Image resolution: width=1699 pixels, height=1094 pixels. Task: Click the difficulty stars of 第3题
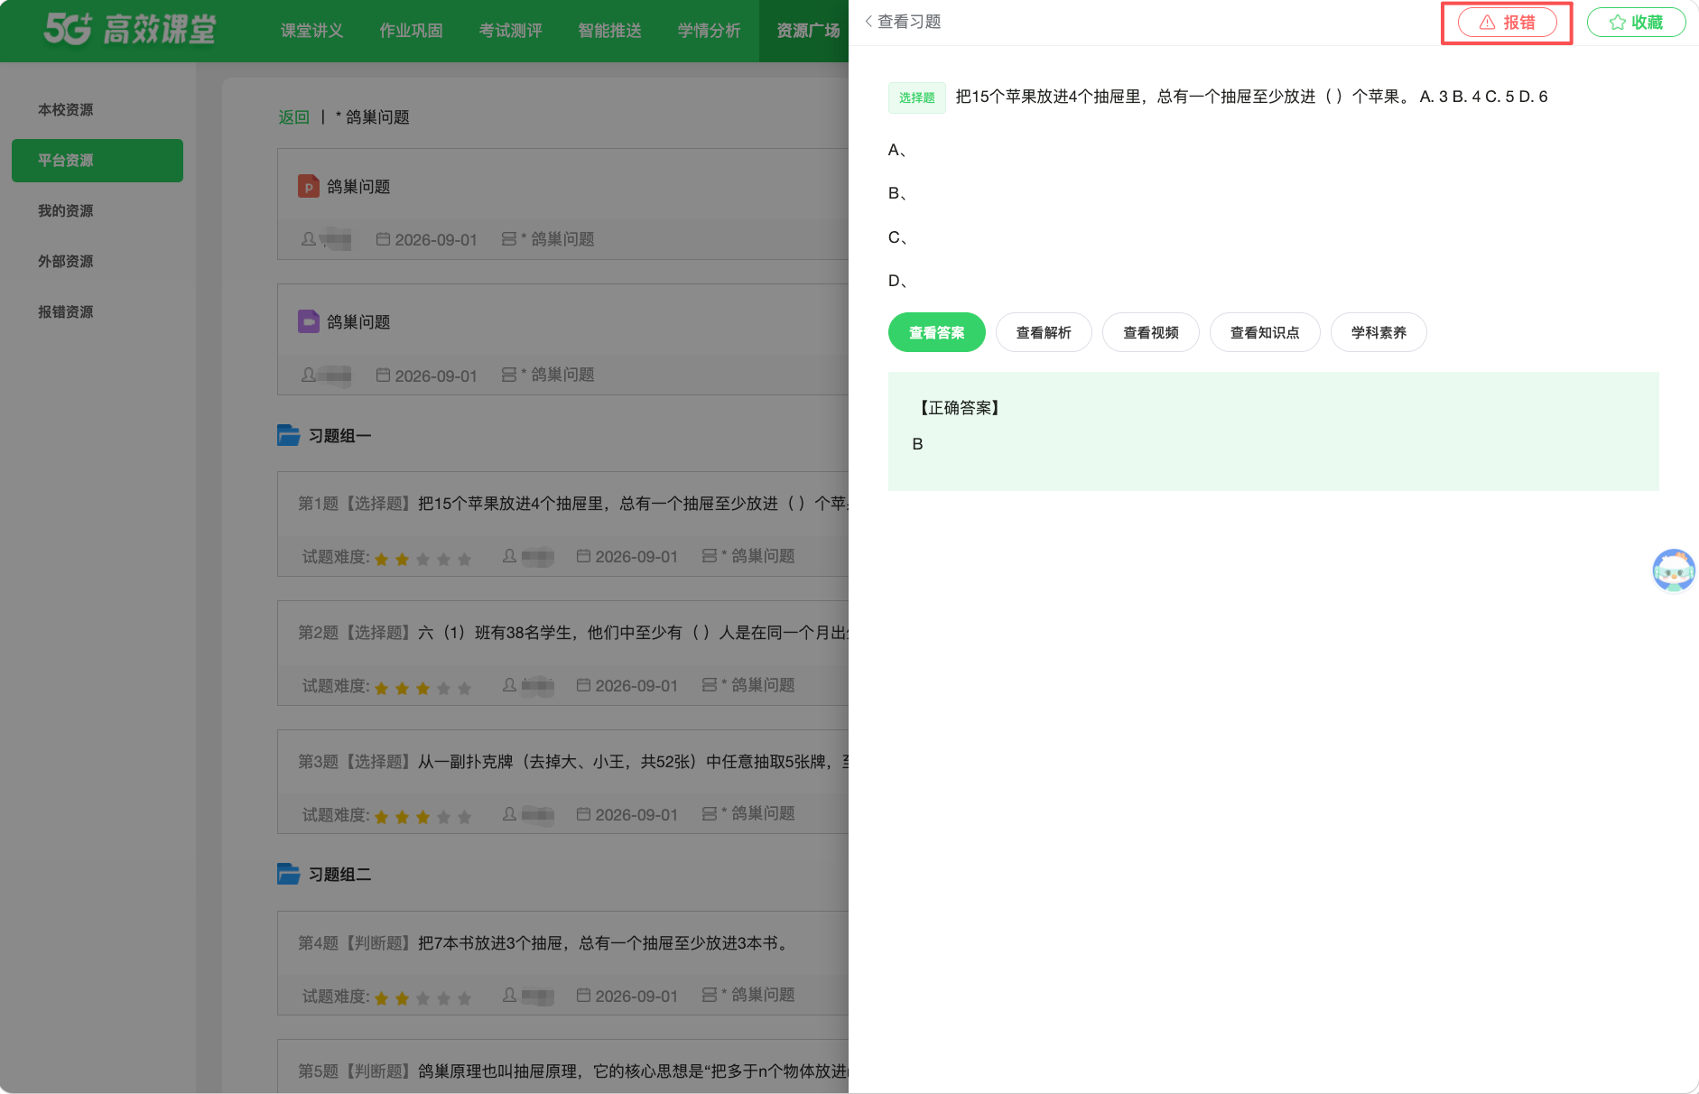pyautogui.click(x=422, y=817)
